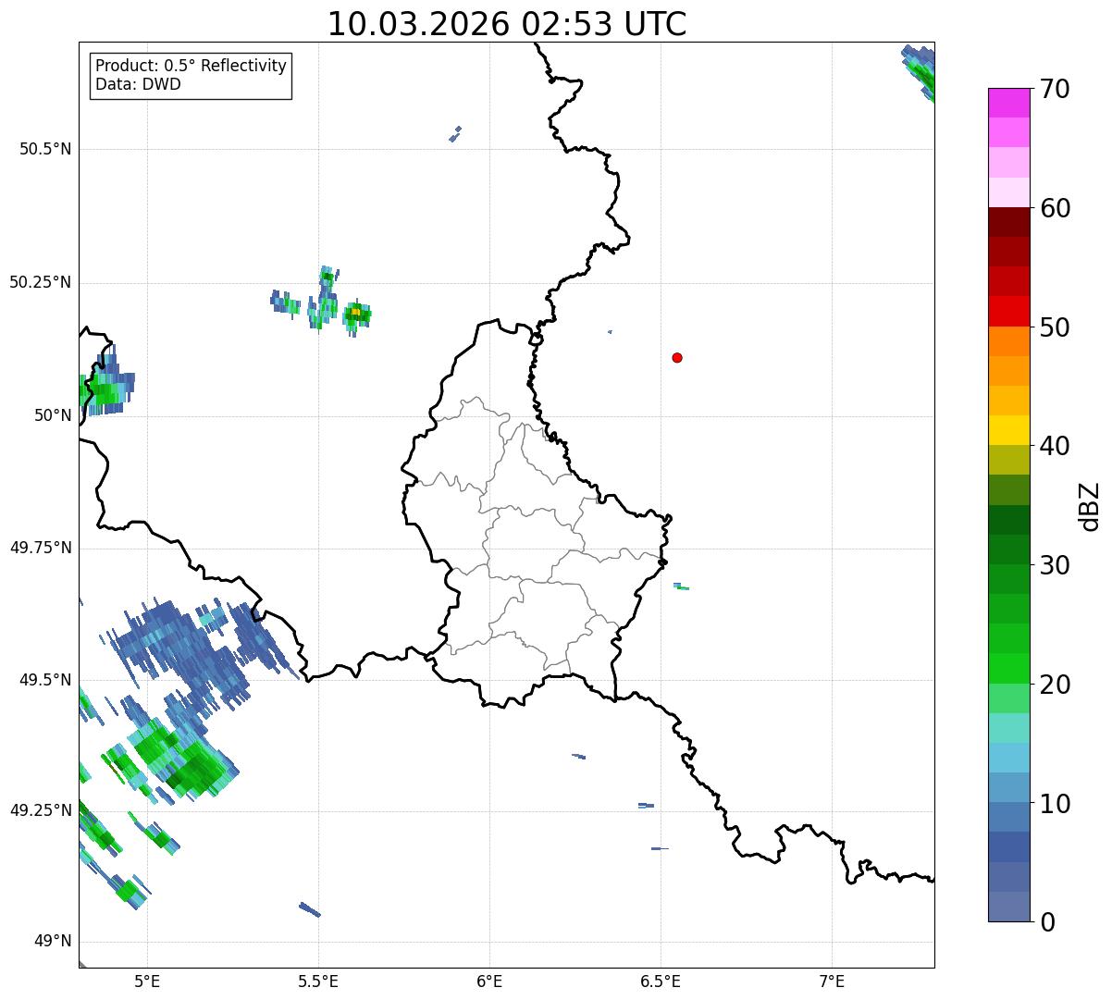
Task: Click the 5.5°E longitude label
Action: pyautogui.click(x=318, y=981)
